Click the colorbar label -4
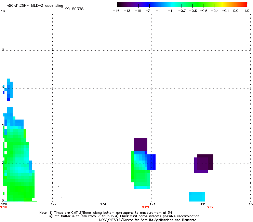The image size is (253, 222). 158,11
